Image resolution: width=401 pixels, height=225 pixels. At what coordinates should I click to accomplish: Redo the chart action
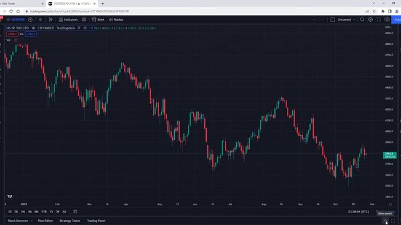pos(322,19)
